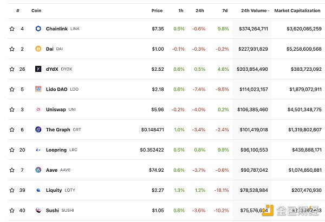Screen dimensions: 325x222
Task: Click the dYdX coin logo icon
Action: pos(38,69)
